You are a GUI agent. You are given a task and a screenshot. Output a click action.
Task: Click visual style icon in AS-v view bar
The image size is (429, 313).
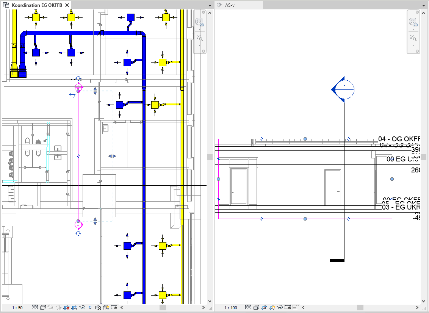(x=256, y=307)
